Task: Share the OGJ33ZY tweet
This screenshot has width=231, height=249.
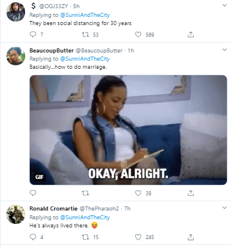Action: click(191, 34)
